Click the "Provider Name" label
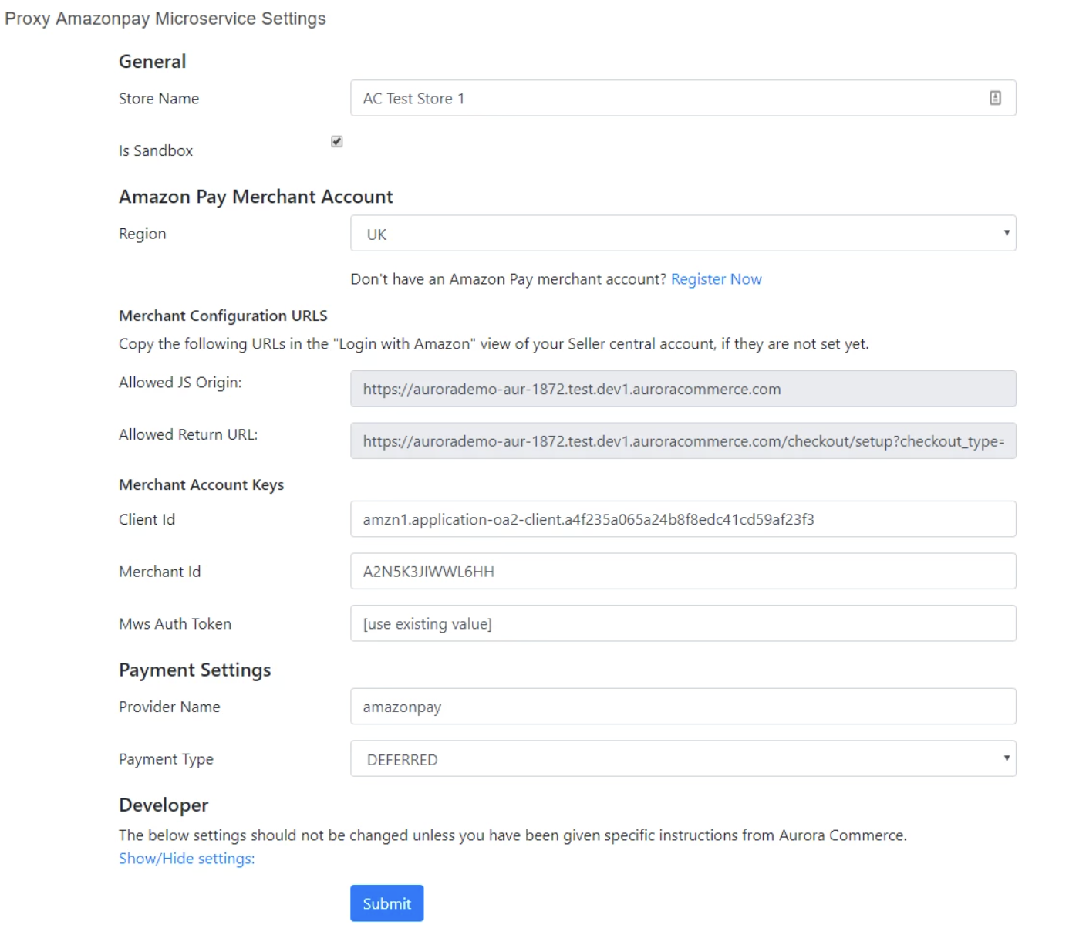 pos(170,707)
